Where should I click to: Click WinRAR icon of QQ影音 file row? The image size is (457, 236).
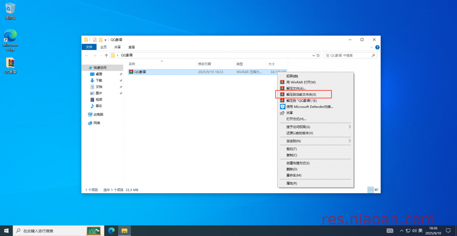131,72
